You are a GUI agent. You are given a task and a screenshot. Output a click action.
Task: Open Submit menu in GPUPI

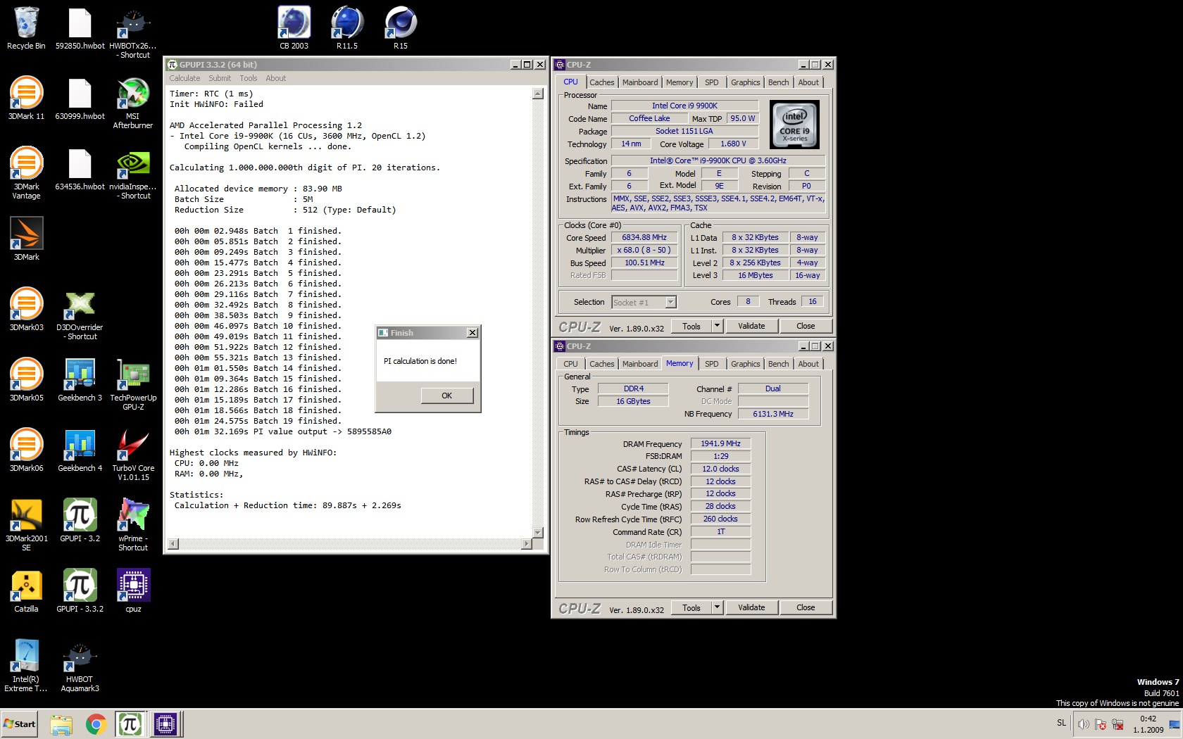pos(220,78)
